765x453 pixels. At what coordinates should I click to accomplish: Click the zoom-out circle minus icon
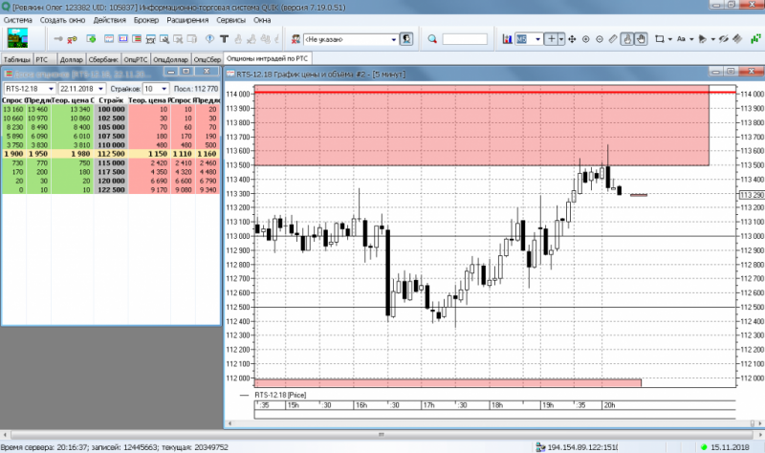600,39
